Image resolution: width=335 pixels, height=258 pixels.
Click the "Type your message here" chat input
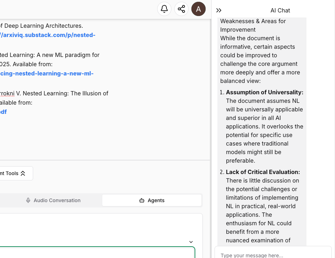(x=273, y=254)
